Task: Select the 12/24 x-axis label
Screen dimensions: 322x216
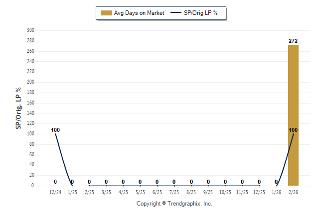Action: [x=55, y=193]
